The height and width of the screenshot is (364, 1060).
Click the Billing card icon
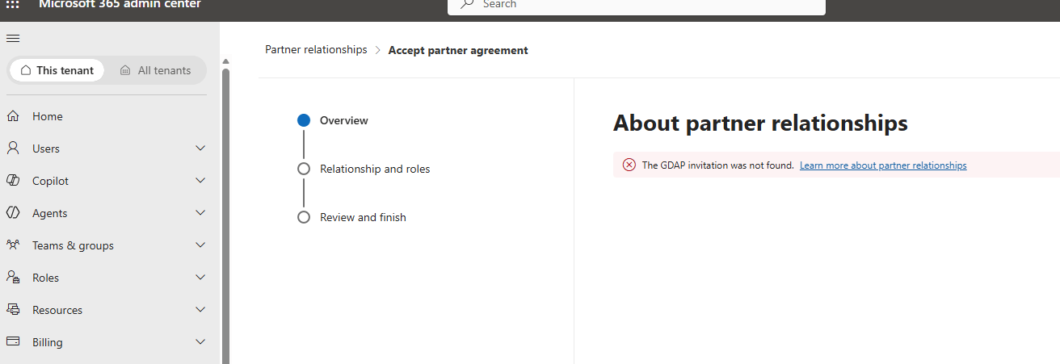point(13,342)
